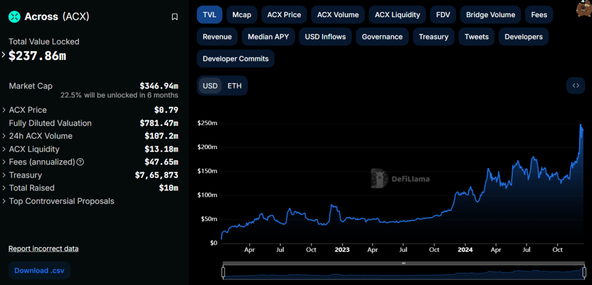Click the $107.2m volume value

click(x=161, y=136)
